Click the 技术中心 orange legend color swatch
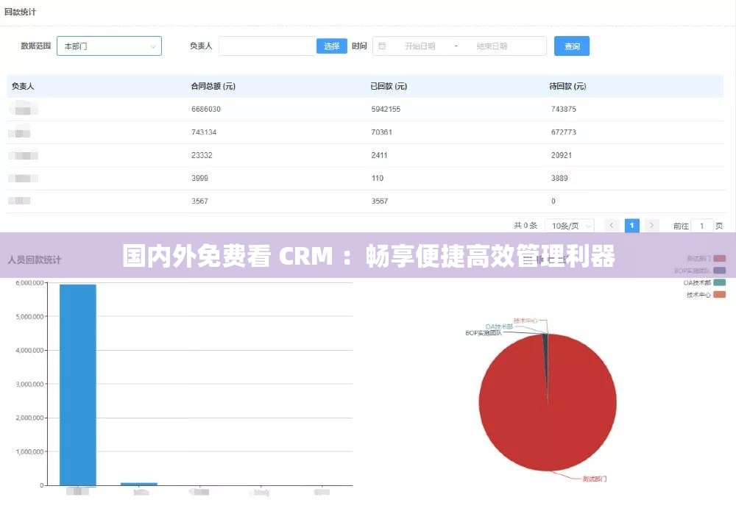 (x=720, y=294)
